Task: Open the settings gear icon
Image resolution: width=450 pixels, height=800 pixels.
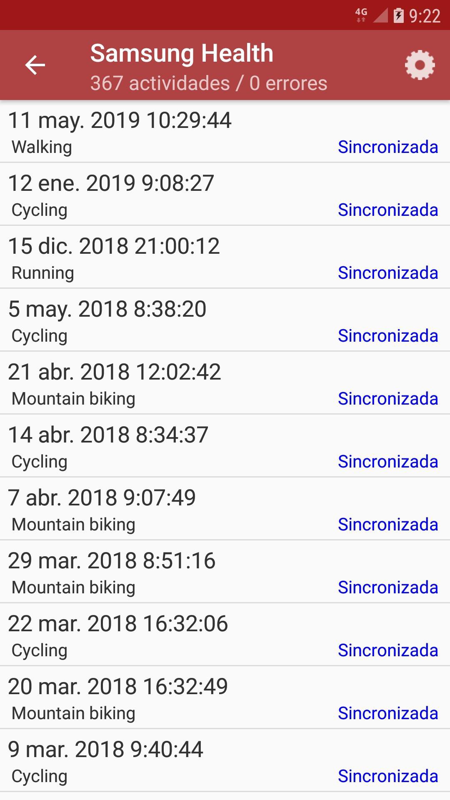Action: click(x=420, y=65)
